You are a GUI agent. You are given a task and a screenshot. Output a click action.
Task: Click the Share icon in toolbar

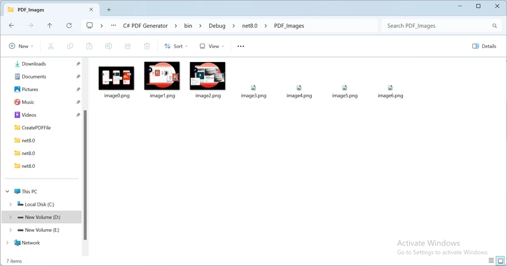(x=128, y=46)
